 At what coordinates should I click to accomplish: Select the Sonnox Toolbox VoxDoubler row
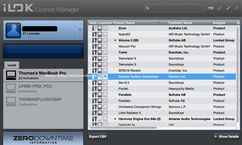point(162,77)
